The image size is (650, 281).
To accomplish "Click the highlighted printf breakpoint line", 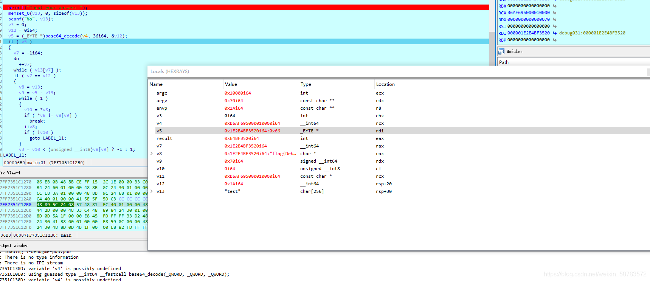I will pos(246,7).
